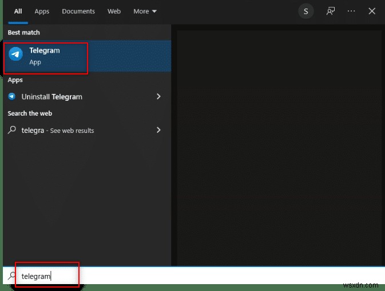Switch to the Documents tab
The width and height of the screenshot is (385, 291).
point(78,11)
